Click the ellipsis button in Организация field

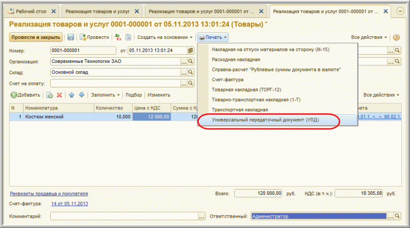pos(184,61)
